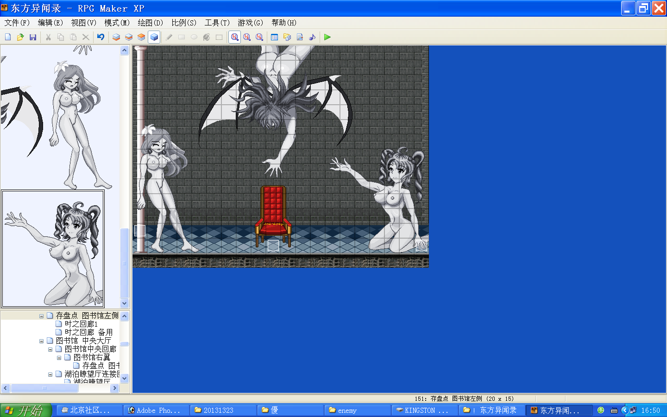Set zoom scale to 1:1
The width and height of the screenshot is (667, 417).
coord(235,37)
